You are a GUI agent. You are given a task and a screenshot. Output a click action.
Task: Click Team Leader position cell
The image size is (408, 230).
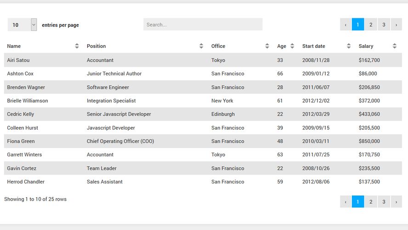[x=102, y=168]
